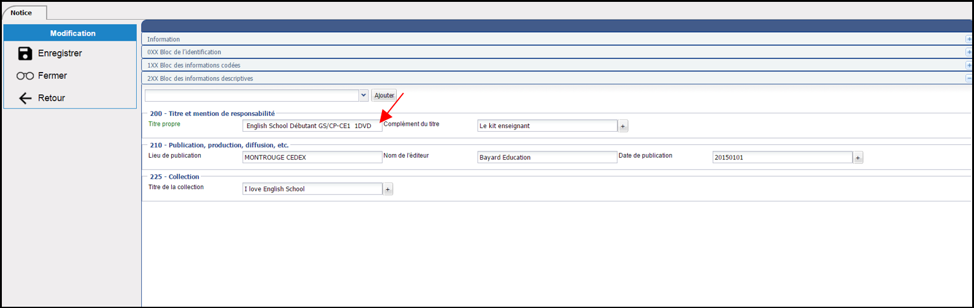The image size is (974, 308).
Task: Click the '200 - Titre et mention de responsabilité' heading
Action: [213, 113]
